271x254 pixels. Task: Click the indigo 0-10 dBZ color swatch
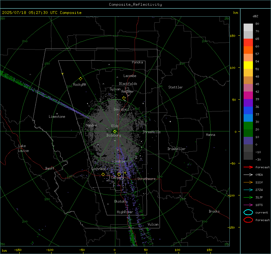pyautogui.click(x=248, y=141)
